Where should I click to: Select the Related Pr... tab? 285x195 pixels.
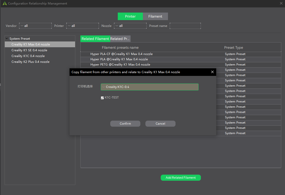tap(120, 39)
